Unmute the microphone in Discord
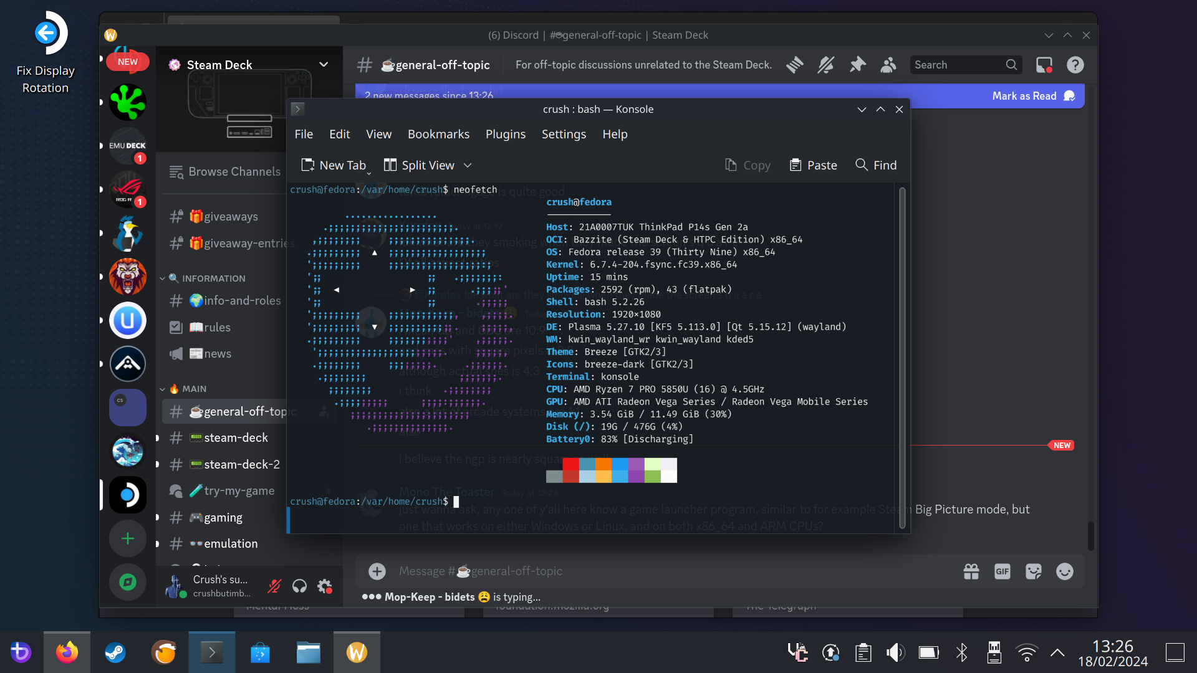Screen dimensions: 1197x673 (274, 586)
